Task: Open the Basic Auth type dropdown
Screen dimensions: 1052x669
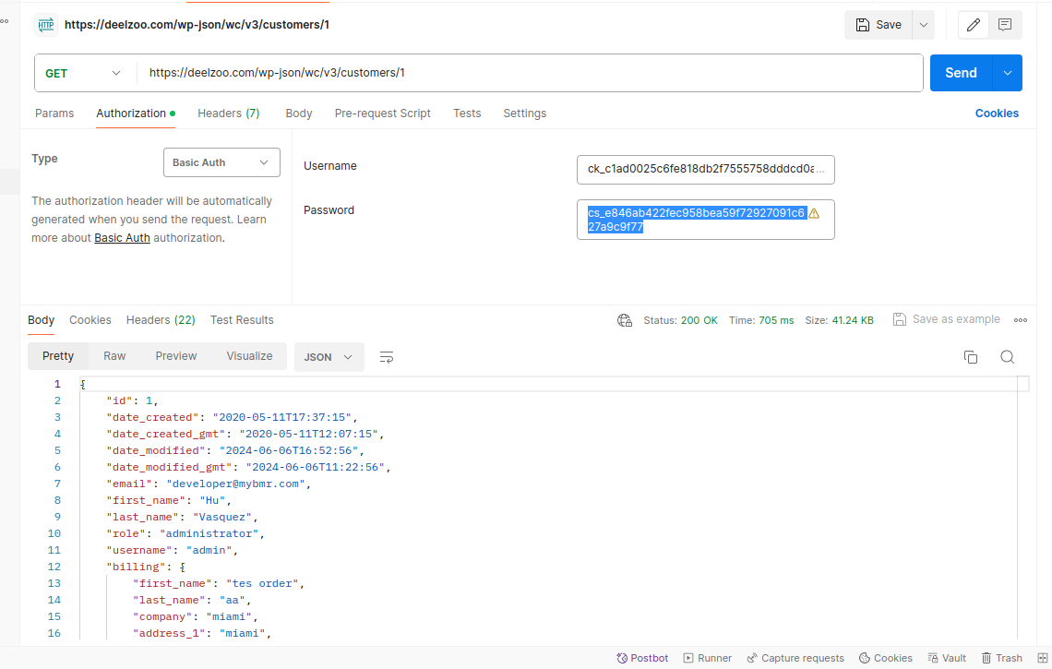Action: tap(221, 162)
